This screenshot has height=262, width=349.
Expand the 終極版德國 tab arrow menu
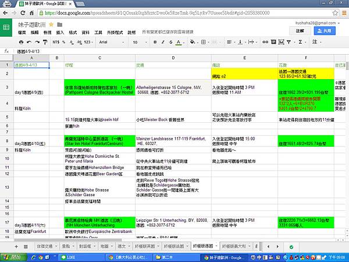point(216,246)
